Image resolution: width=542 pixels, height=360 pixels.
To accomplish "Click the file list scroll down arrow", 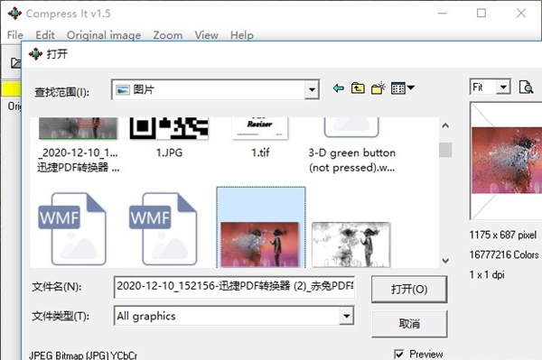I will tap(445, 261).
